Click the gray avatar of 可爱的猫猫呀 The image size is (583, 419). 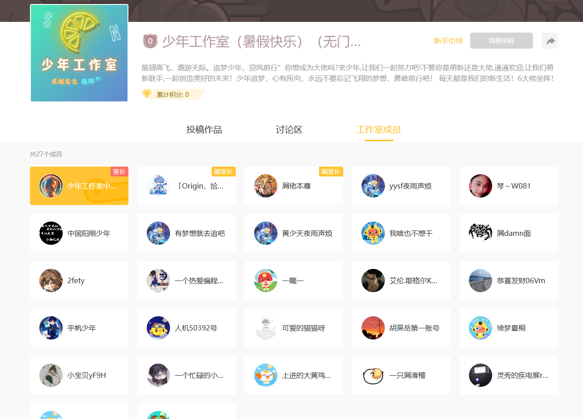(266, 328)
